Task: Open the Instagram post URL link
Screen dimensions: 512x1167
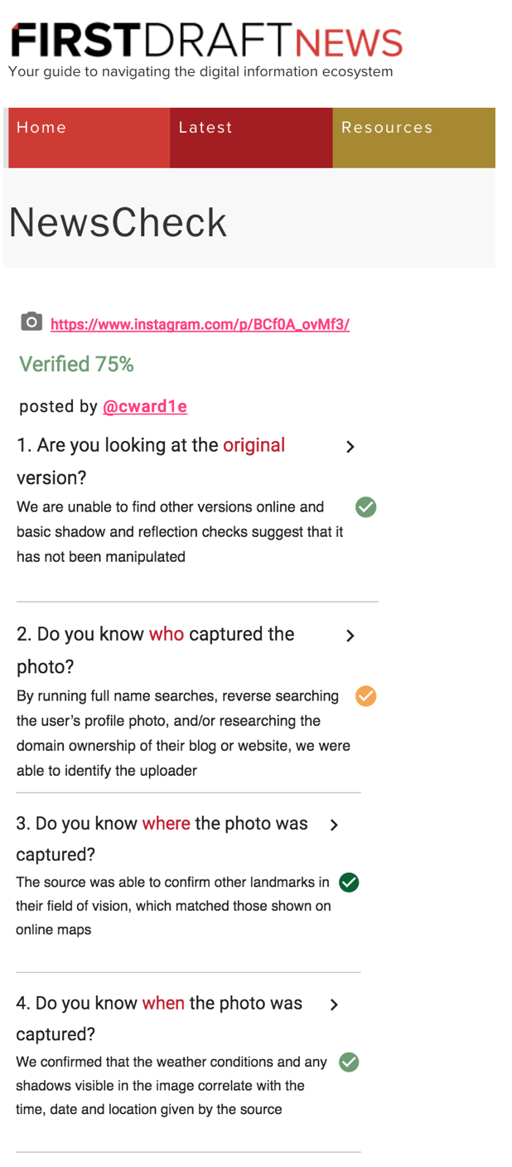Action: coord(200,325)
